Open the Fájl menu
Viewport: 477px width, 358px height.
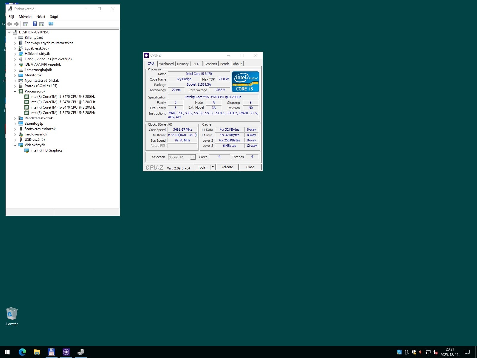(x=11, y=17)
